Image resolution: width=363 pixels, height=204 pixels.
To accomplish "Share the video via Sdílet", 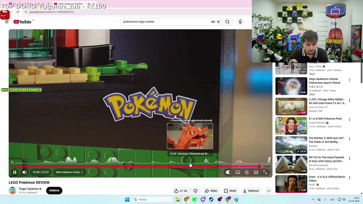I will (211, 191).
